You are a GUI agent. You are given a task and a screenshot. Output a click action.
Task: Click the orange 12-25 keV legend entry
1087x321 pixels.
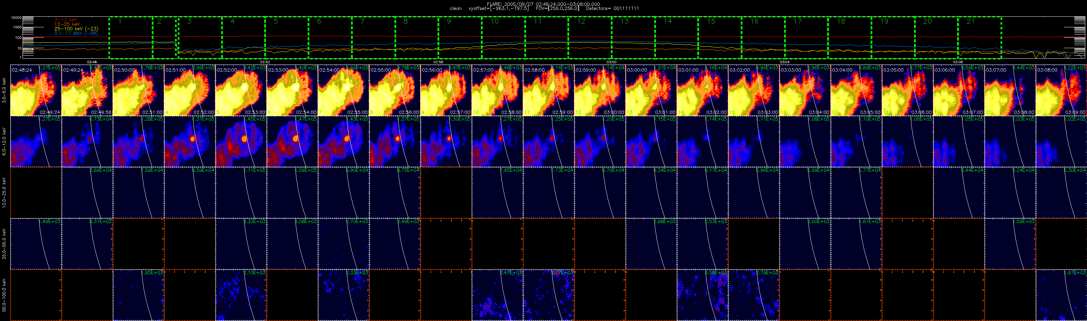(67, 24)
